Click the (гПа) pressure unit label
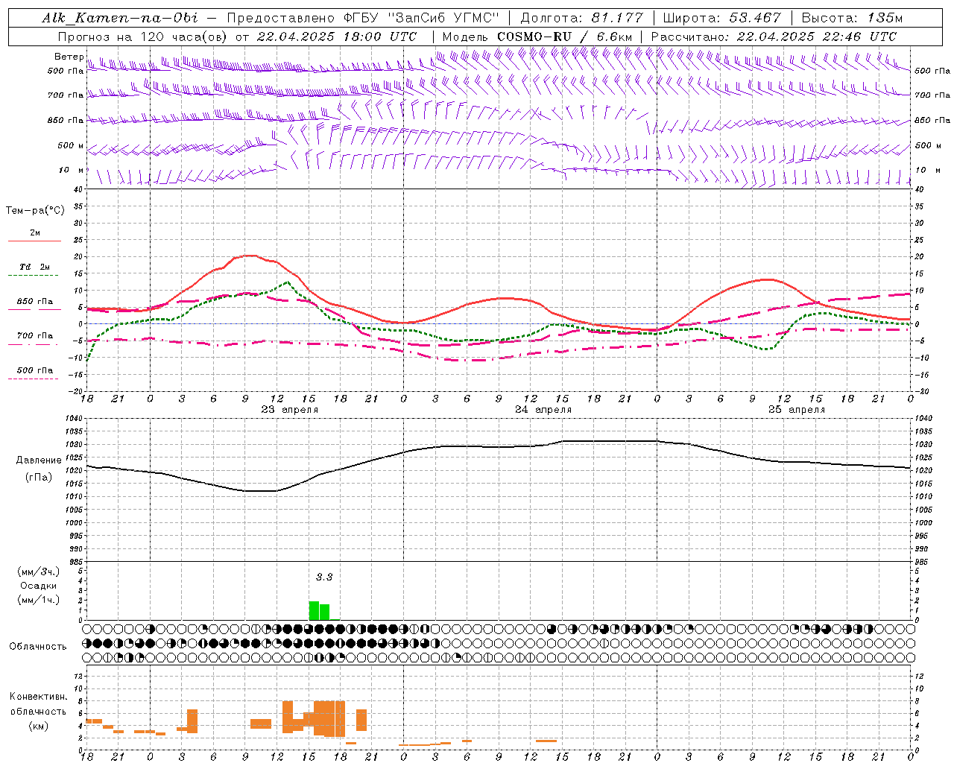Screen dimensions: 954x763 (39, 478)
